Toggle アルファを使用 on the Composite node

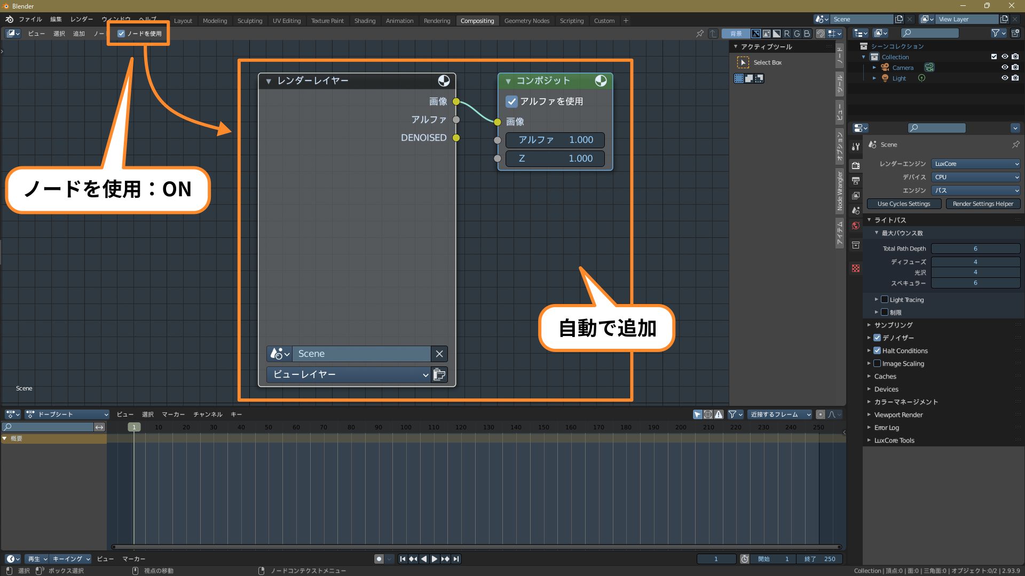[x=511, y=101]
